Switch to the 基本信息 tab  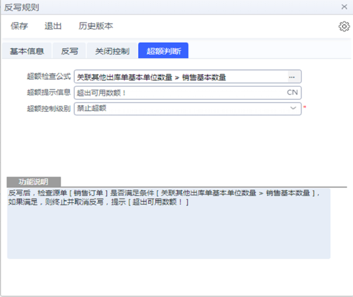click(x=26, y=51)
